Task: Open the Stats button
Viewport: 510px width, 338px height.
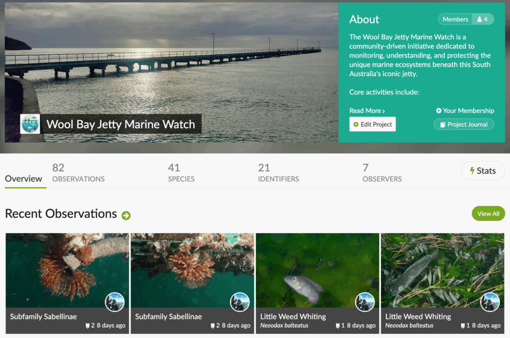Action: pos(483,171)
